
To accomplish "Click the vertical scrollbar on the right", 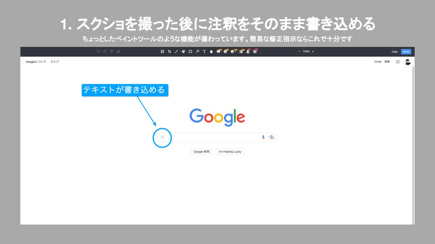I will (x=413, y=145).
